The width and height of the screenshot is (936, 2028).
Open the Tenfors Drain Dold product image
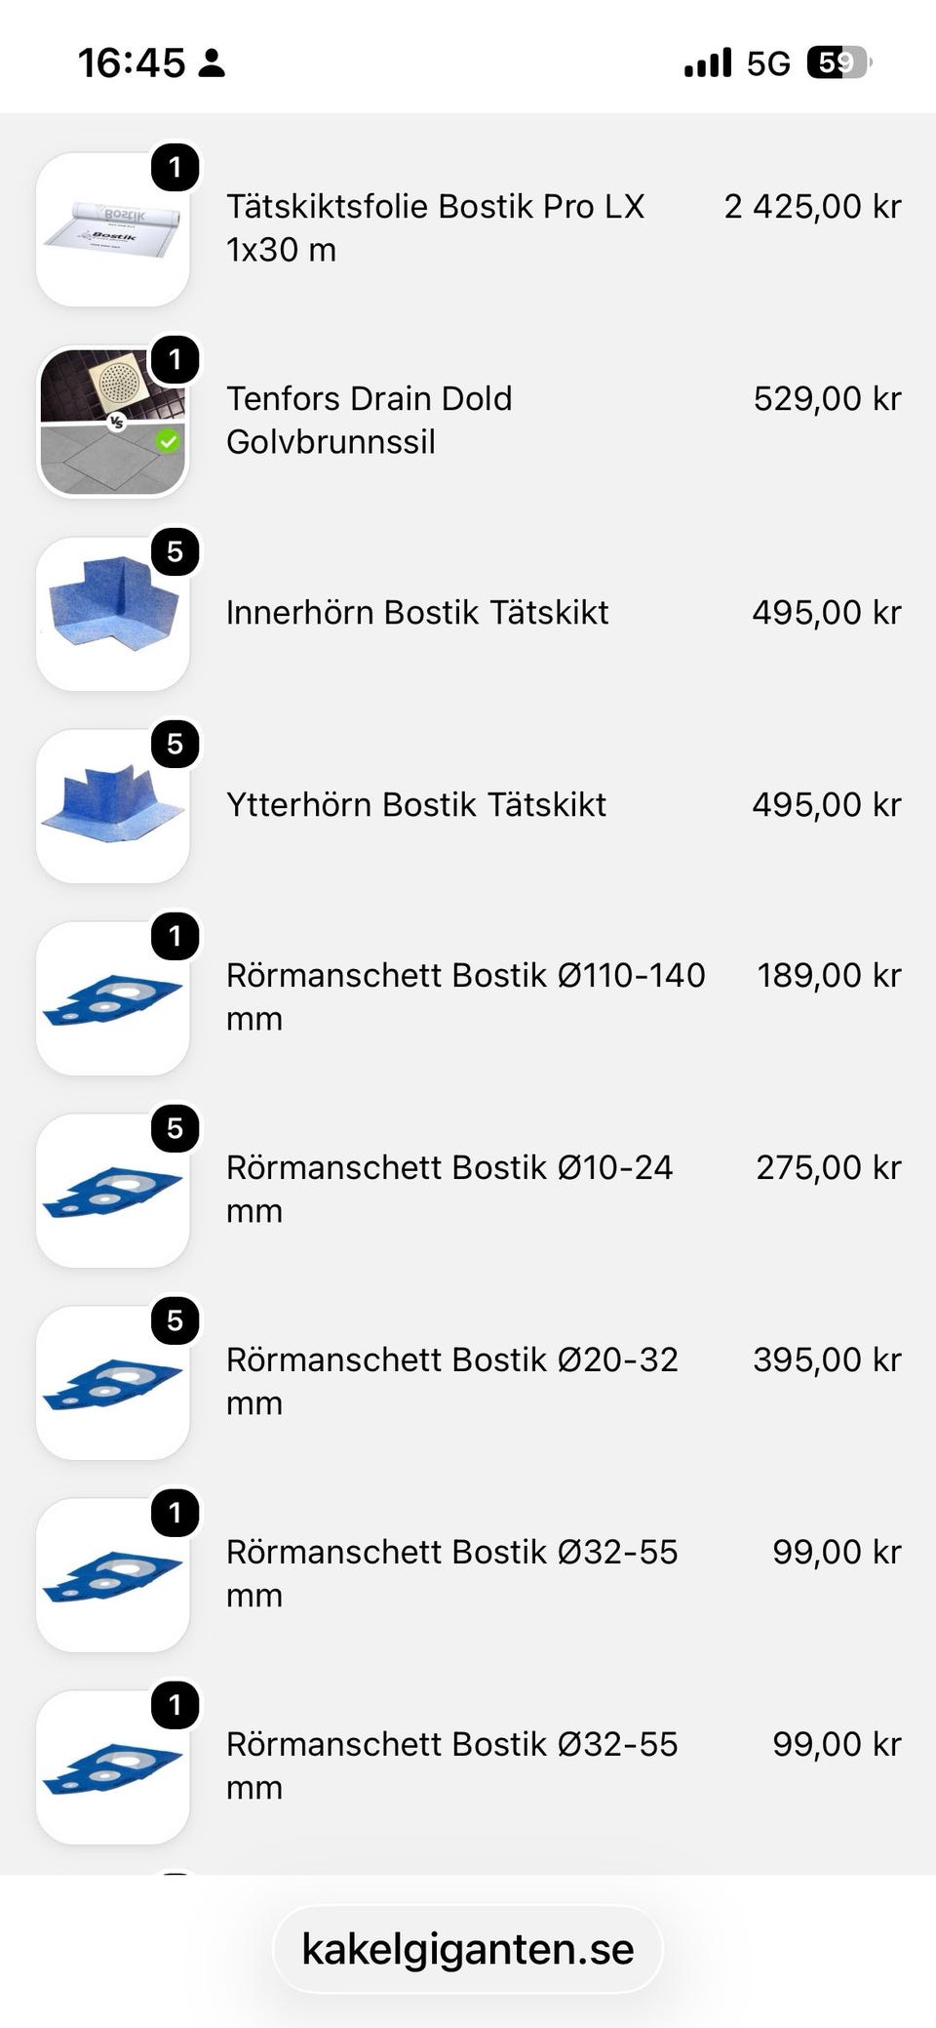click(x=112, y=422)
